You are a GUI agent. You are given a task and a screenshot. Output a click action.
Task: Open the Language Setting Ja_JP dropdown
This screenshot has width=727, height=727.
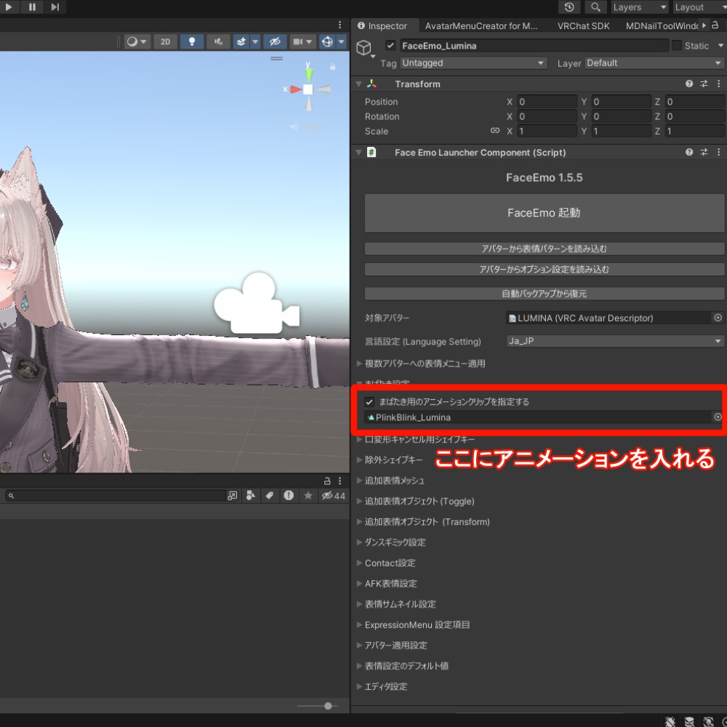tap(614, 341)
